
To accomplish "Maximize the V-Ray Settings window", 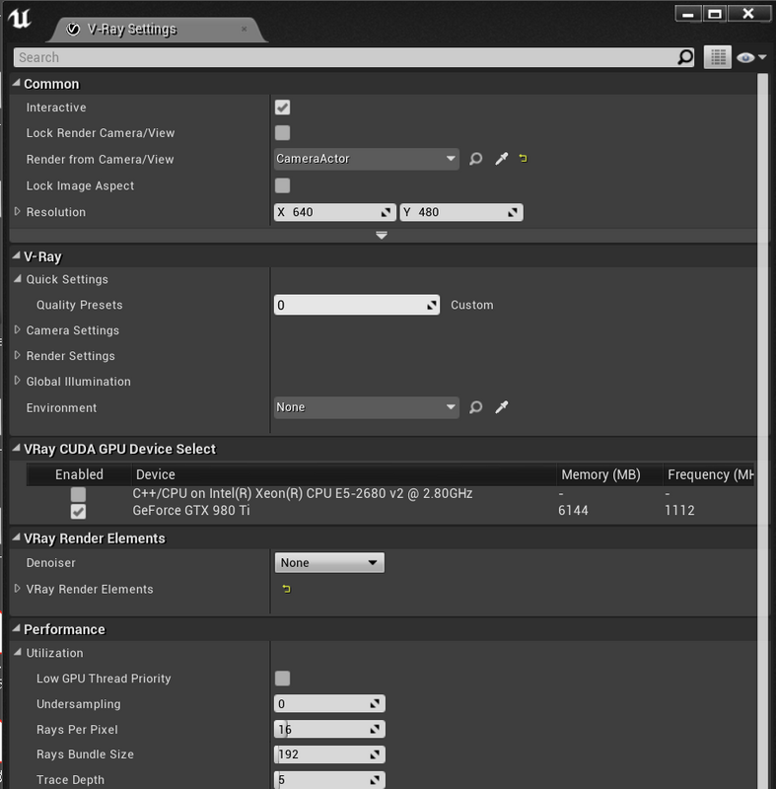I will (714, 14).
